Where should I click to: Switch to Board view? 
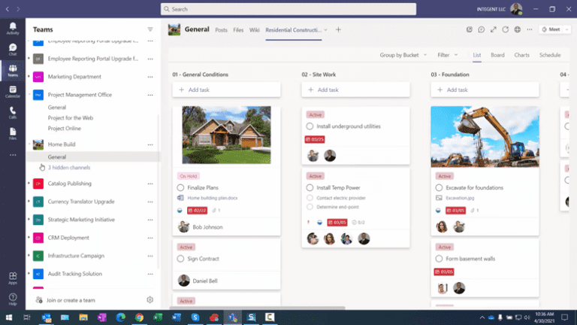(x=497, y=55)
